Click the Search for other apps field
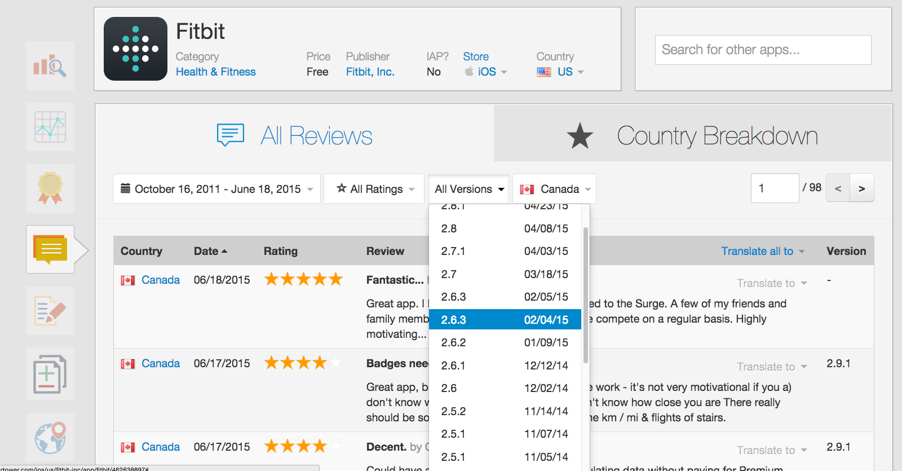 click(763, 50)
